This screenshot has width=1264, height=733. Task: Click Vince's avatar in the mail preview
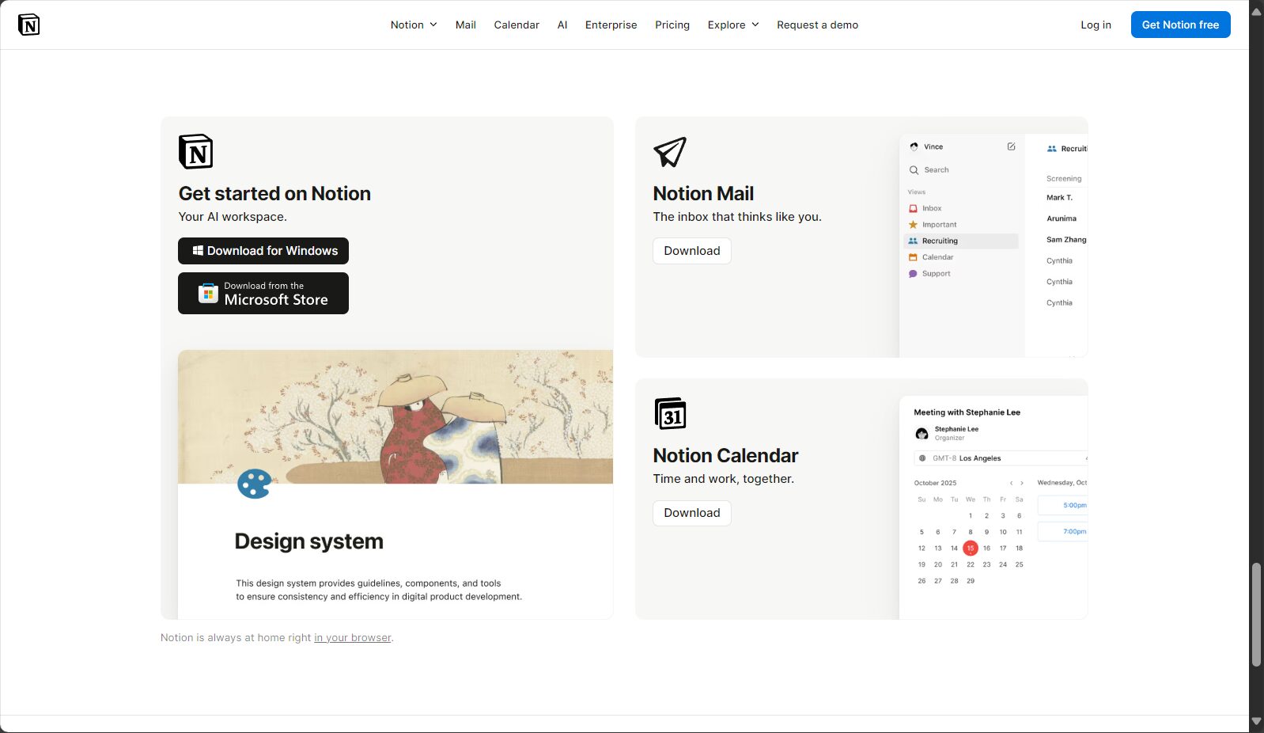pyautogui.click(x=914, y=146)
